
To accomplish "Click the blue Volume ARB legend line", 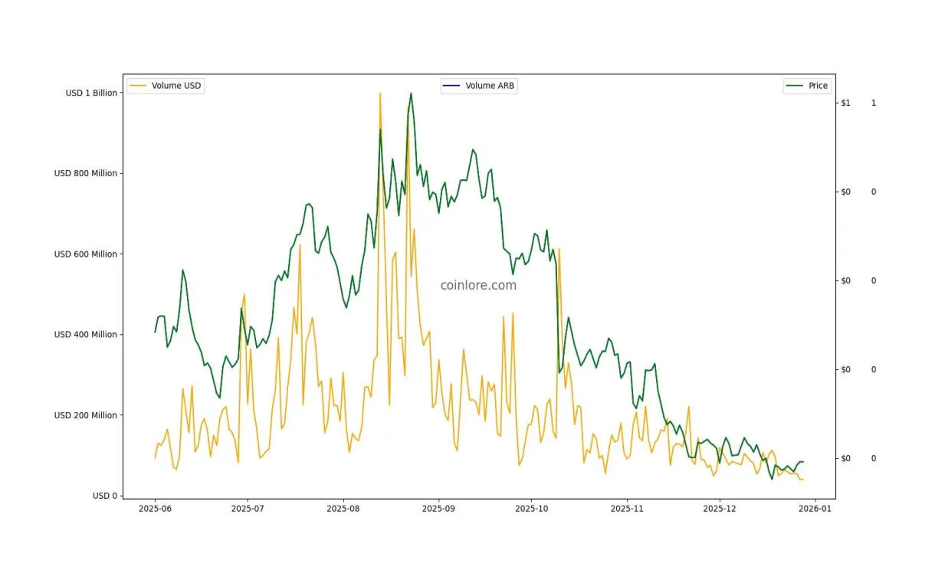I will (452, 86).
